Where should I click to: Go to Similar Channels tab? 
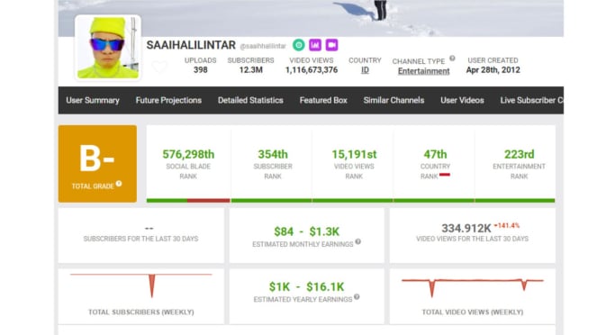click(393, 100)
